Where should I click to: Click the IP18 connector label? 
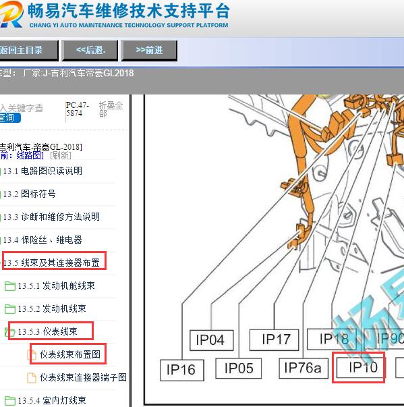[x=332, y=339]
